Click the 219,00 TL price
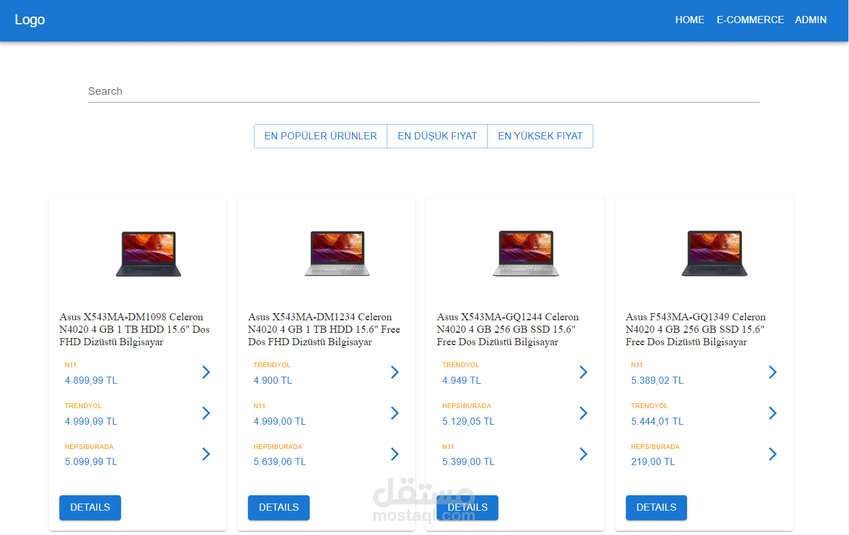The width and height of the screenshot is (849, 535). coord(653,462)
